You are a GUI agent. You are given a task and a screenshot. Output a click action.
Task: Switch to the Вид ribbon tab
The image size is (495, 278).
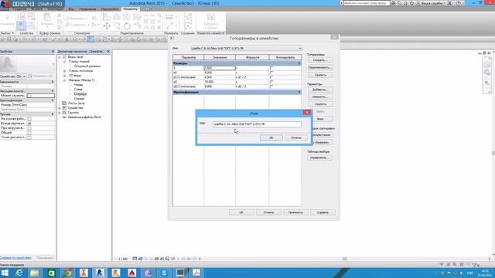point(71,9)
